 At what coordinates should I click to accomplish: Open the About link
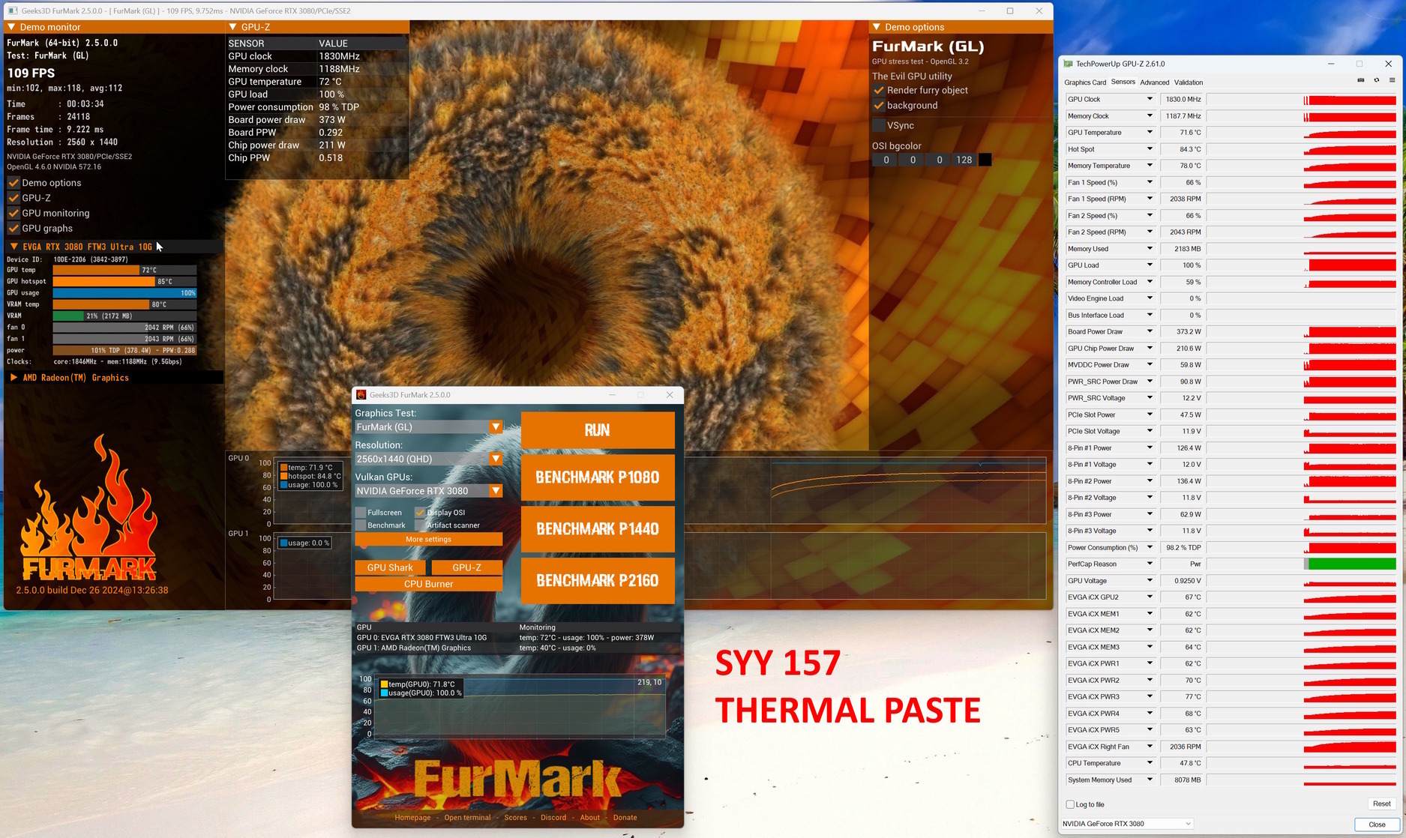pyautogui.click(x=590, y=818)
